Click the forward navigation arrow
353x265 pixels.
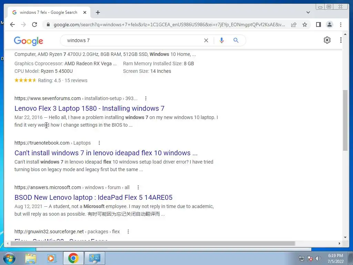tap(23, 24)
